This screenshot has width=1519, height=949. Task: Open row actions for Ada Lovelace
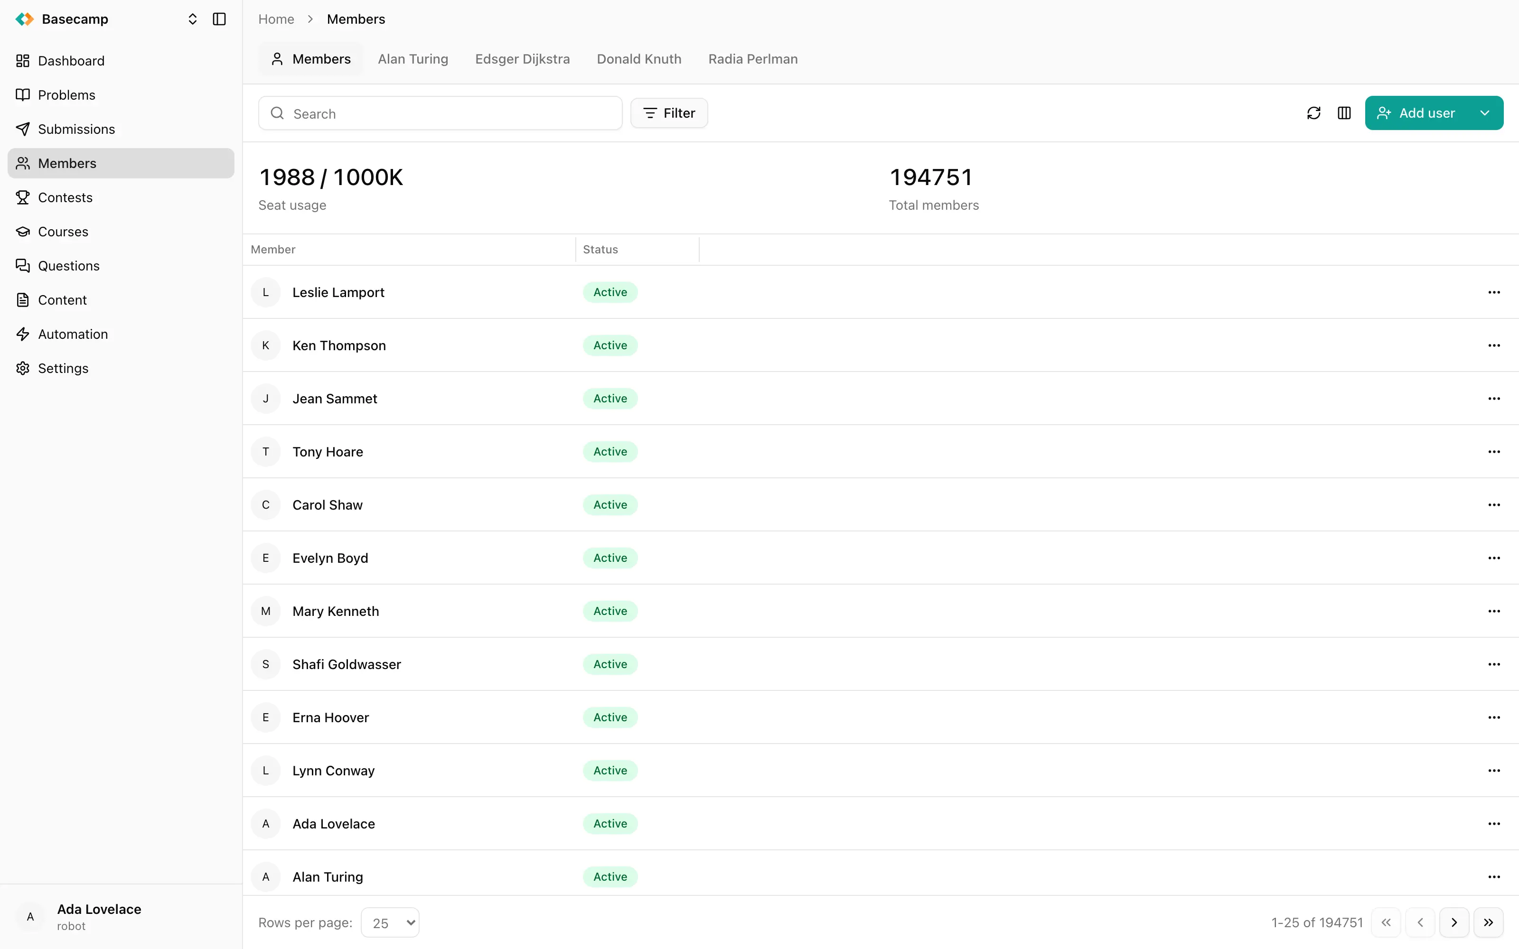point(1494,824)
